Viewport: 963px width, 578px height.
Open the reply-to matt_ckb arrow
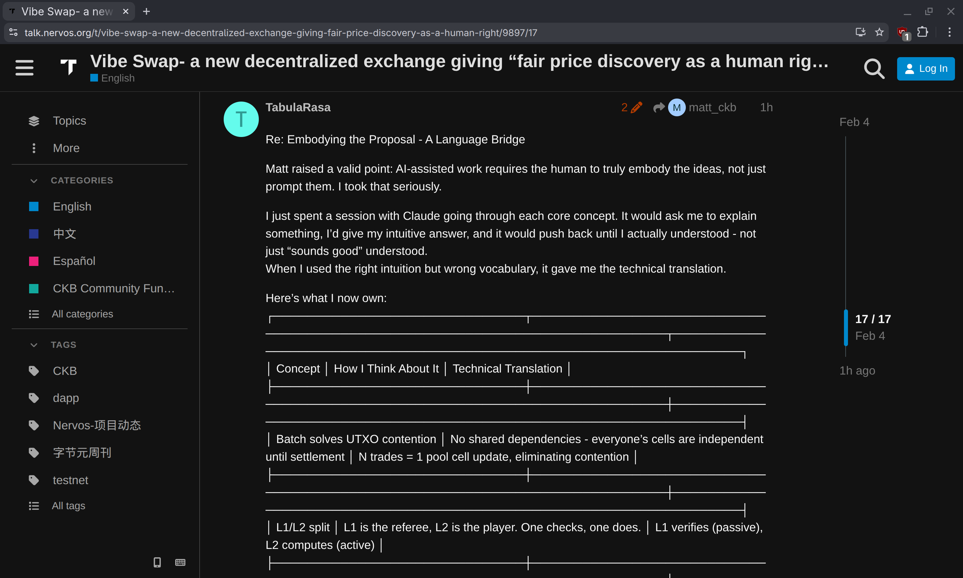[659, 108]
